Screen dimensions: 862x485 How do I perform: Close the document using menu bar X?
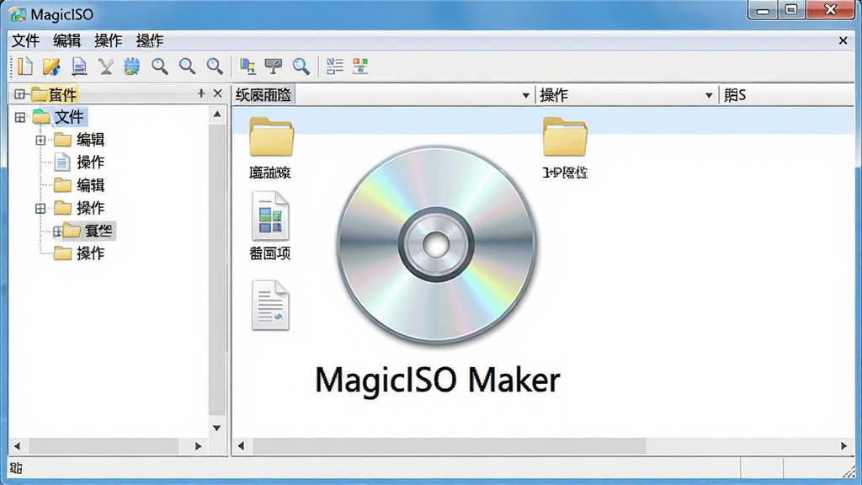point(843,40)
